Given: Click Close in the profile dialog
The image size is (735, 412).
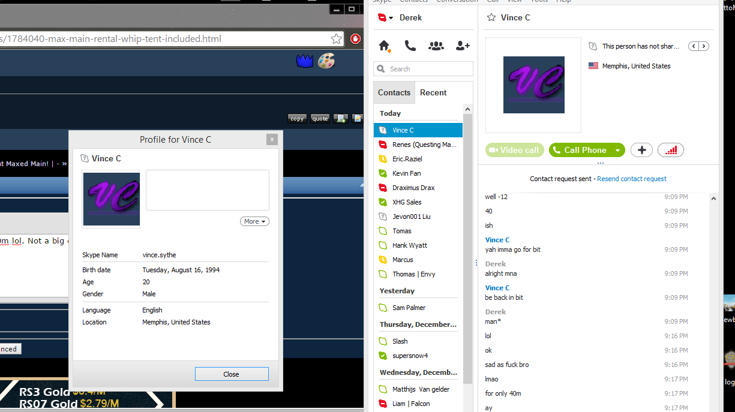Looking at the screenshot, I should [232, 374].
